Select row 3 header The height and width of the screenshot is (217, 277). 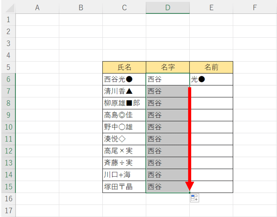[x=8, y=43]
